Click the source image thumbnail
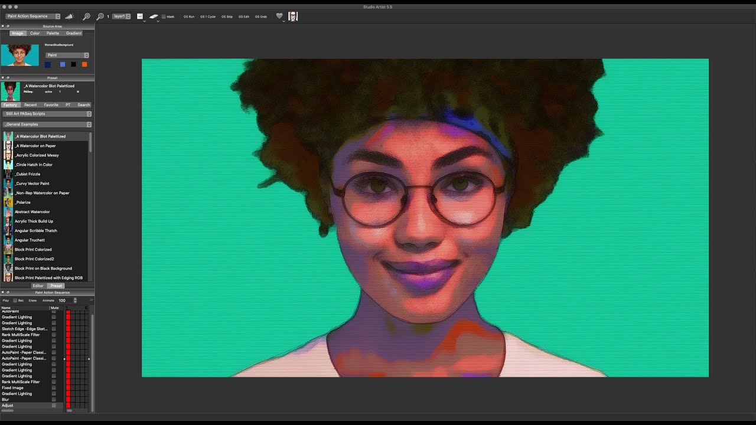 [20, 55]
